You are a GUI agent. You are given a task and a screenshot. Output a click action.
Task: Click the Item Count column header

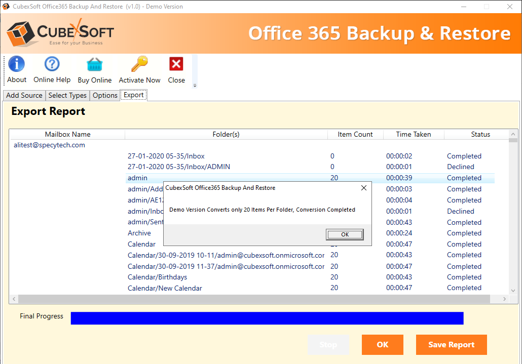click(355, 134)
